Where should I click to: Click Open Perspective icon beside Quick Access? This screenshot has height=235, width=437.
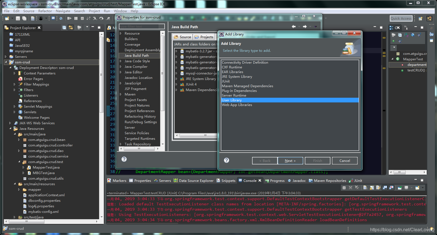(x=420, y=19)
